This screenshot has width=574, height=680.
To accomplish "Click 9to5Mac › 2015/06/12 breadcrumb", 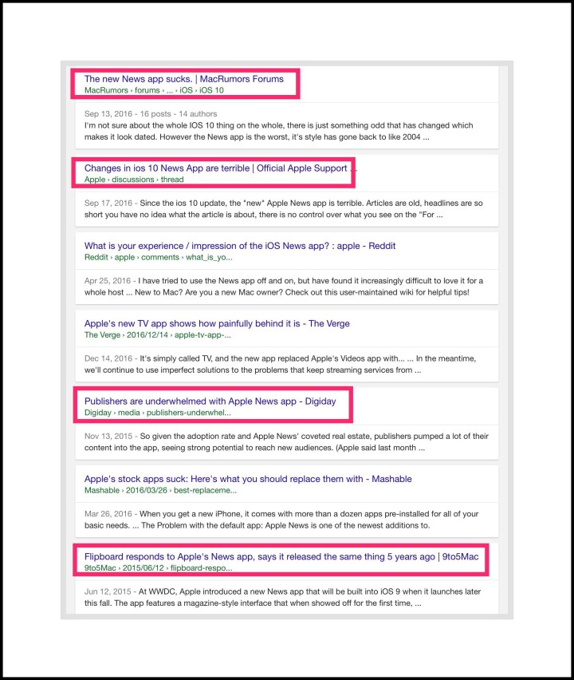I will pyautogui.click(x=158, y=567).
